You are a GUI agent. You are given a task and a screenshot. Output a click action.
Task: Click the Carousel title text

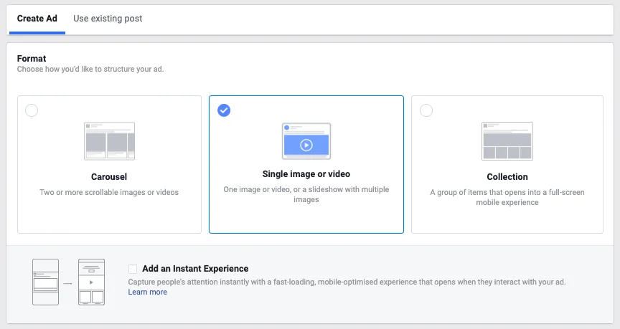tap(109, 177)
